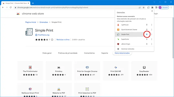174x97 pixels.
Task: Open a new tab with the plus icon
Action: click(x=33, y=3)
